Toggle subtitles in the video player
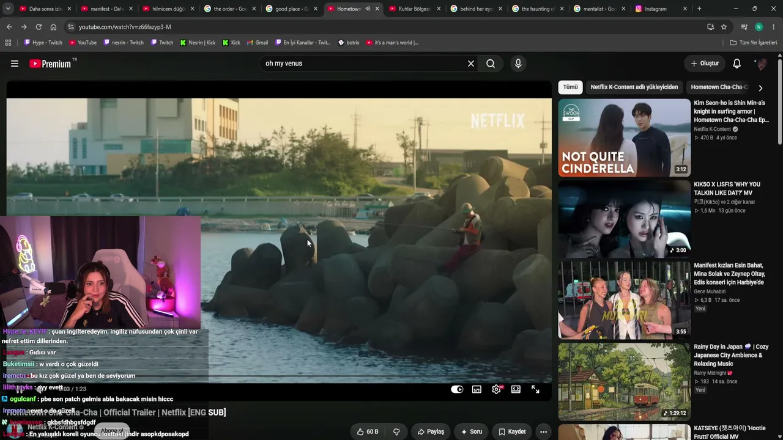 [477, 389]
